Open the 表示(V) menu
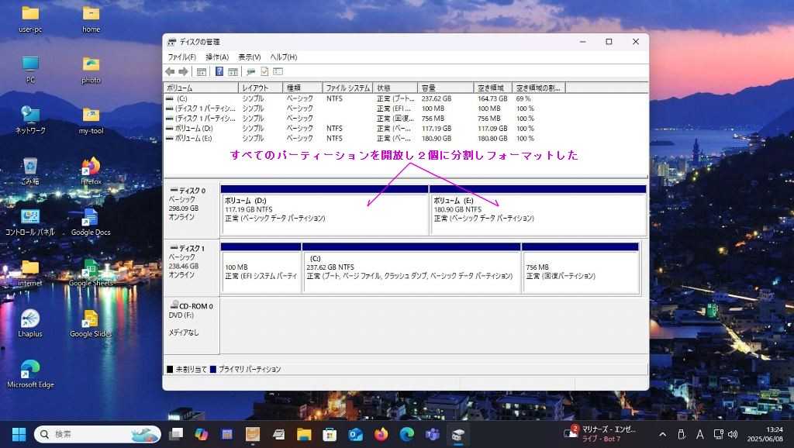The height and width of the screenshot is (448, 794). [x=249, y=57]
